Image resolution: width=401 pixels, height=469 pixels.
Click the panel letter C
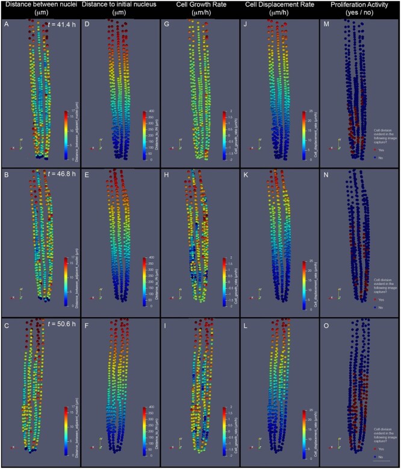click(7, 326)
